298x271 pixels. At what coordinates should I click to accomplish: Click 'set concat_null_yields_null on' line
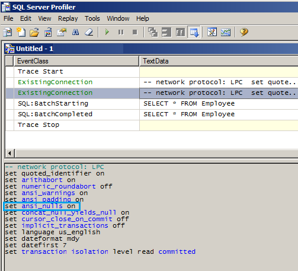point(67,213)
